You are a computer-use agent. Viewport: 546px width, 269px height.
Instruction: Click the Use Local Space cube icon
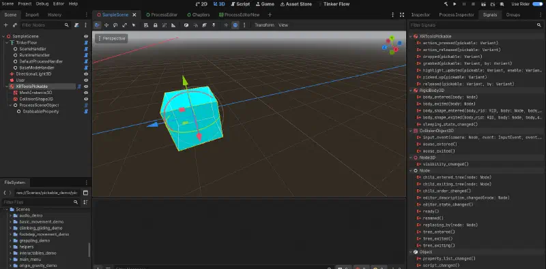pyautogui.click(x=186, y=25)
